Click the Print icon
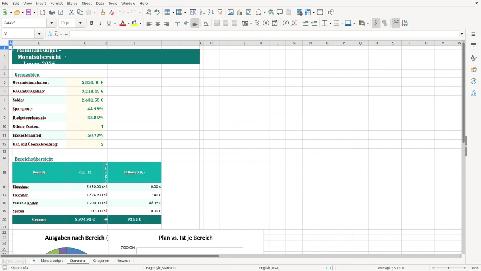Screen dimensions: 481x271 pyautogui.click(x=51, y=12)
